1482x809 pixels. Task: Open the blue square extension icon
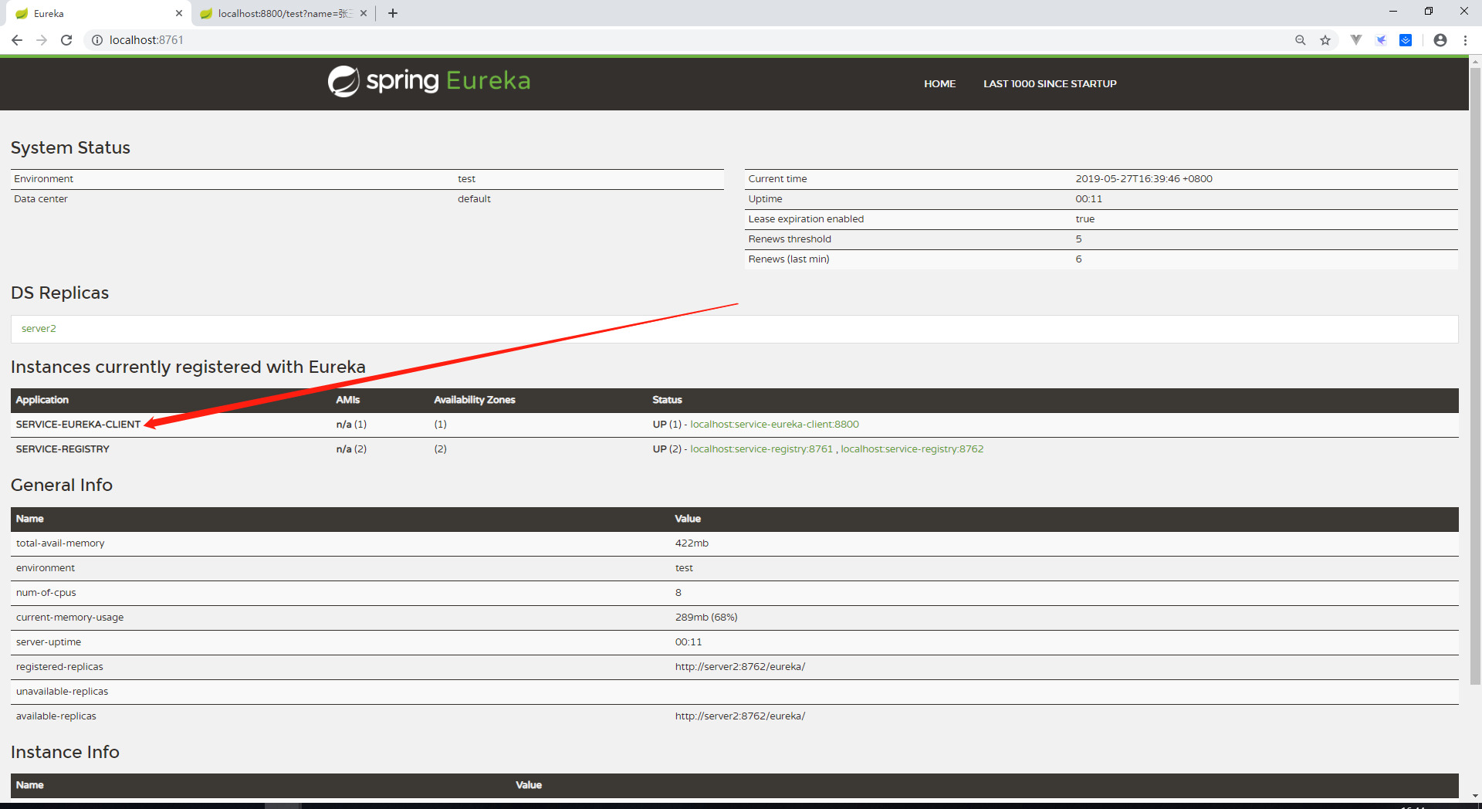[x=1406, y=40]
